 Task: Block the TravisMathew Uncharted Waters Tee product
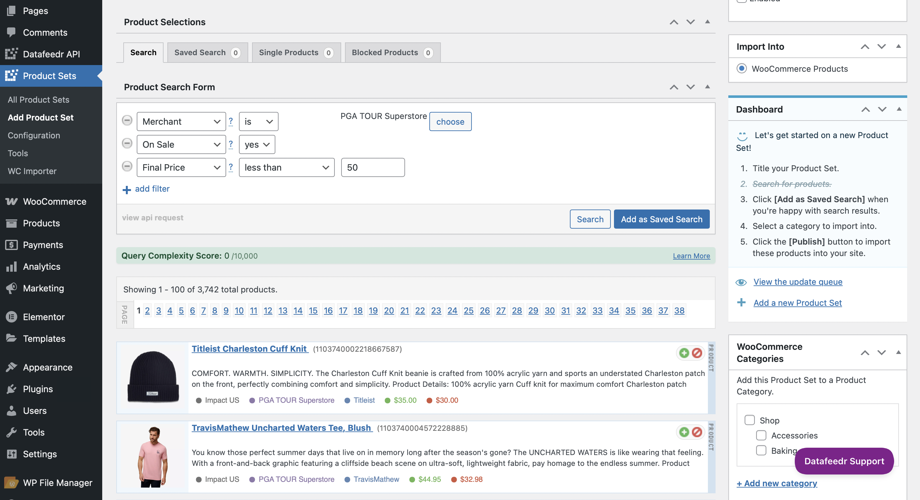(697, 432)
